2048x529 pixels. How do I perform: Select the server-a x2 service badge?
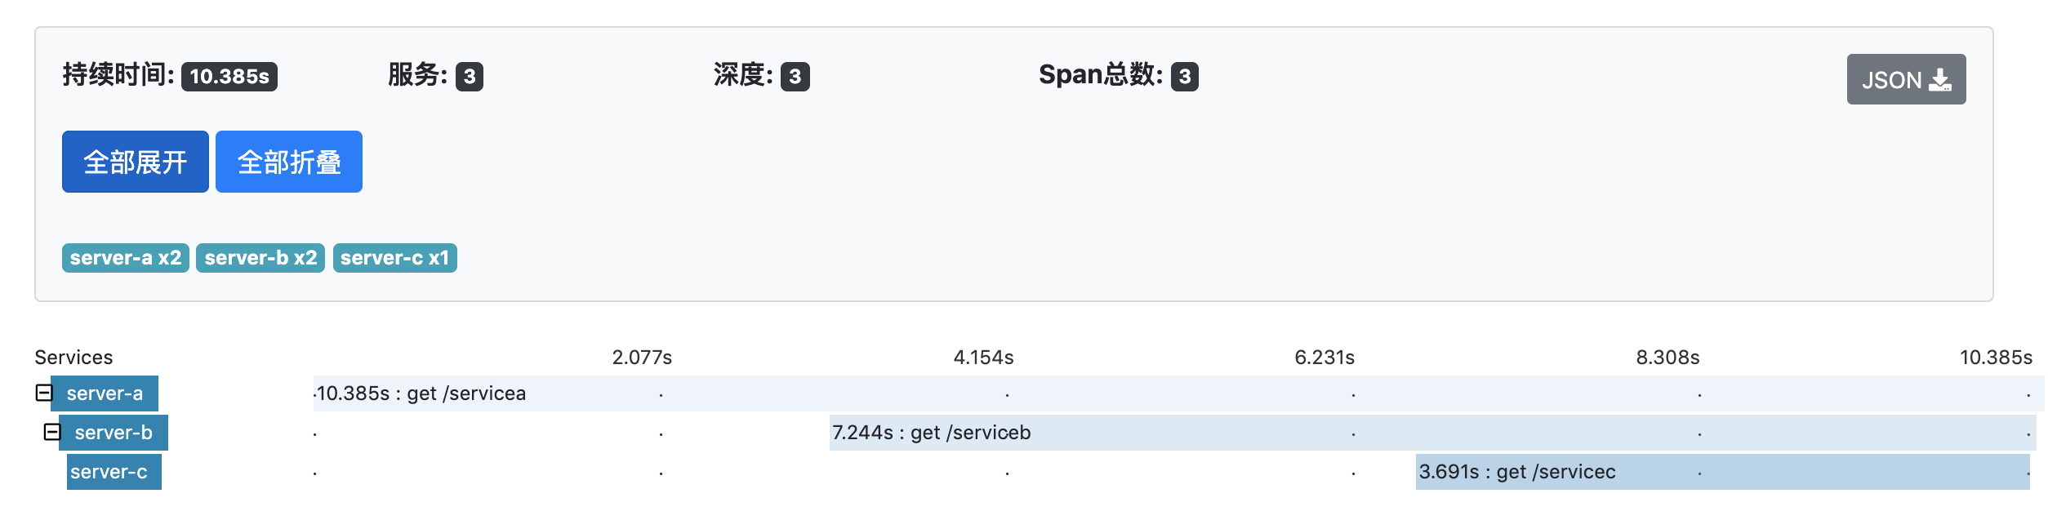[x=126, y=258]
